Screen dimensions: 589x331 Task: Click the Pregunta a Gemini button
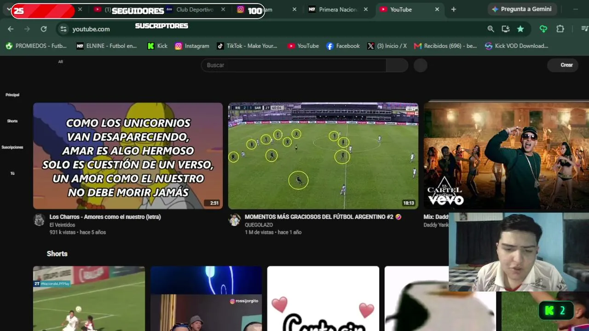(x=522, y=9)
